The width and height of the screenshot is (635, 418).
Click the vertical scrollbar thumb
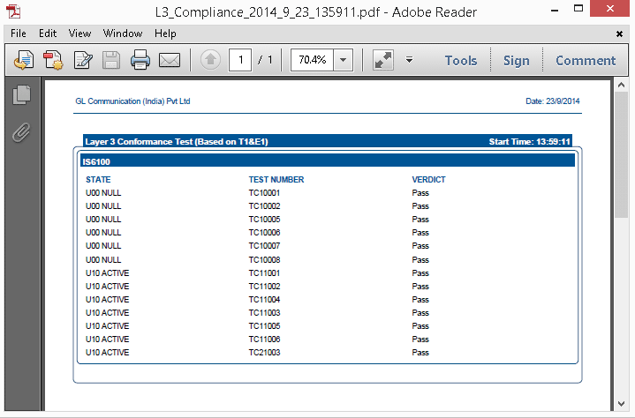(x=621, y=155)
